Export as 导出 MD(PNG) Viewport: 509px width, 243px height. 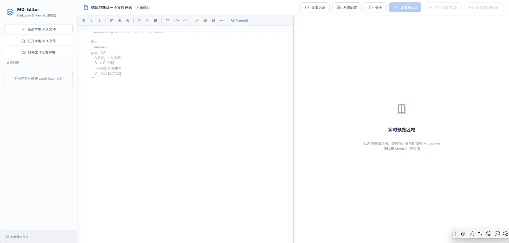[483, 7]
